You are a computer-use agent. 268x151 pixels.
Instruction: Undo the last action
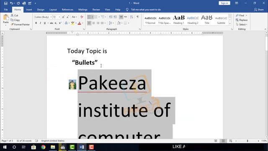(11, 3)
